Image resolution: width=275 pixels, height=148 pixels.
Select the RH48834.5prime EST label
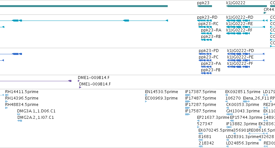tap(22, 105)
